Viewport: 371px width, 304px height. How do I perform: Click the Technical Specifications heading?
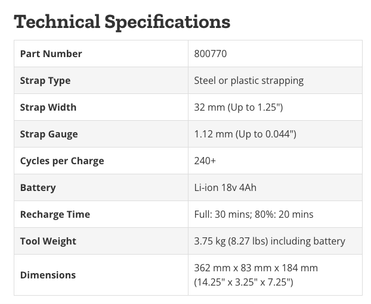coord(122,21)
